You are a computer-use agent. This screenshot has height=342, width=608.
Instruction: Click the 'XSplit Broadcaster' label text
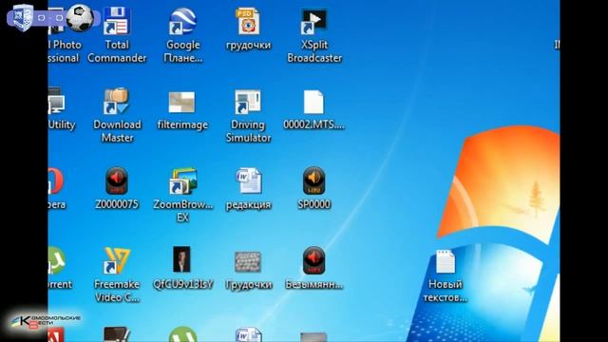click(x=314, y=51)
